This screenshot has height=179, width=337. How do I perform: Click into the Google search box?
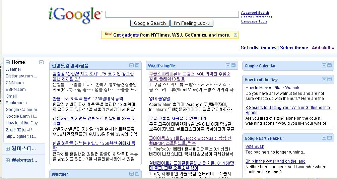172,14
